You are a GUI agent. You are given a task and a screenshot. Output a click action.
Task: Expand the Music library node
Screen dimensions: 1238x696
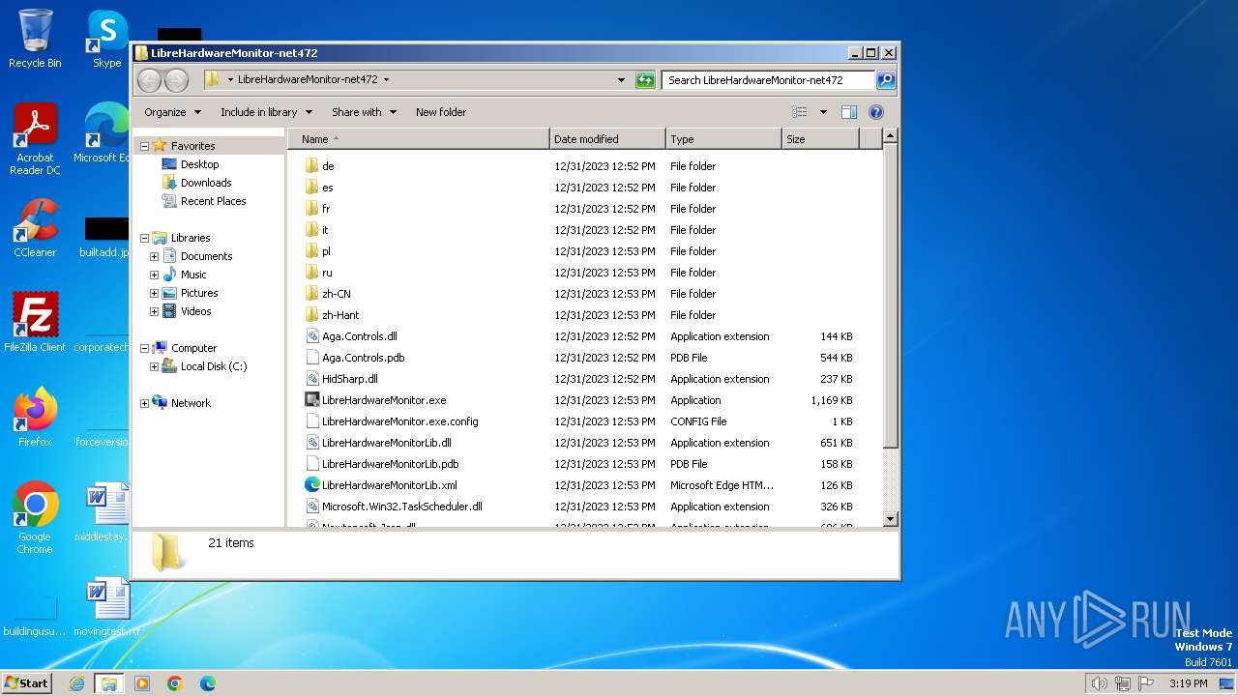[154, 275]
